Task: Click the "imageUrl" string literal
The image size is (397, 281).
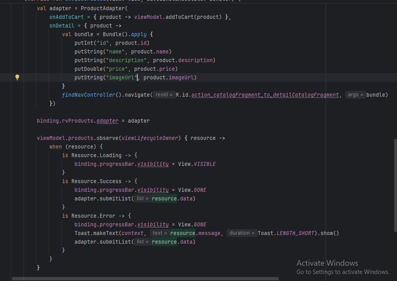Action: point(122,77)
